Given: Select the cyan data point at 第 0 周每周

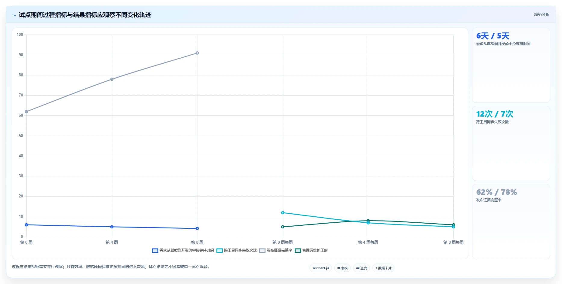Looking at the screenshot, I should [283, 213].
